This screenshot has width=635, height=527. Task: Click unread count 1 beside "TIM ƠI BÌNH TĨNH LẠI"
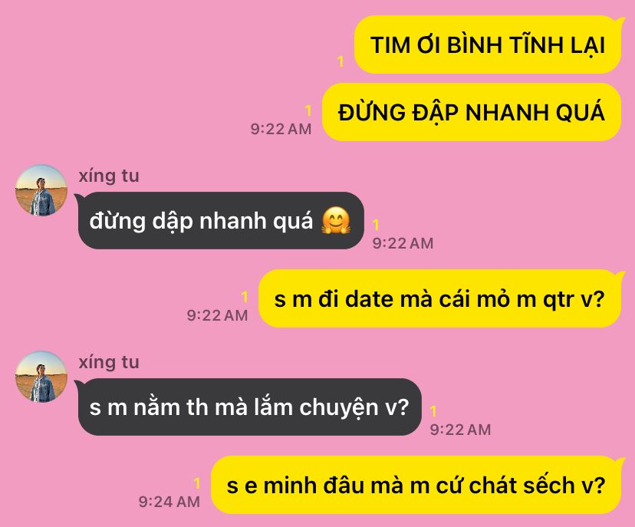click(x=341, y=61)
